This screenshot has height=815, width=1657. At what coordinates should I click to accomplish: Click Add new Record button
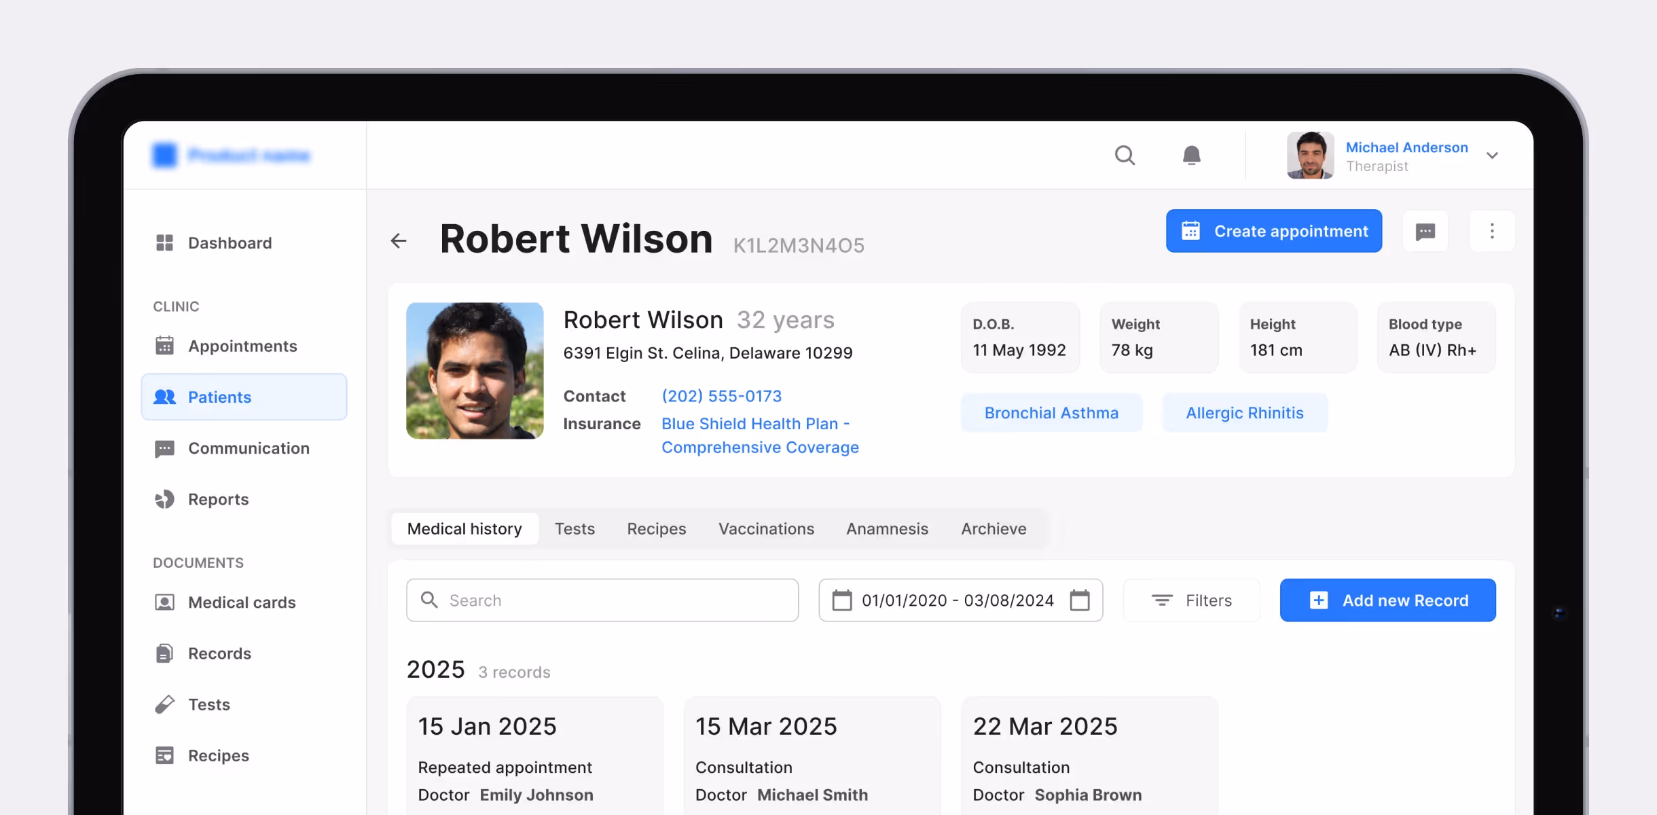pos(1387,600)
